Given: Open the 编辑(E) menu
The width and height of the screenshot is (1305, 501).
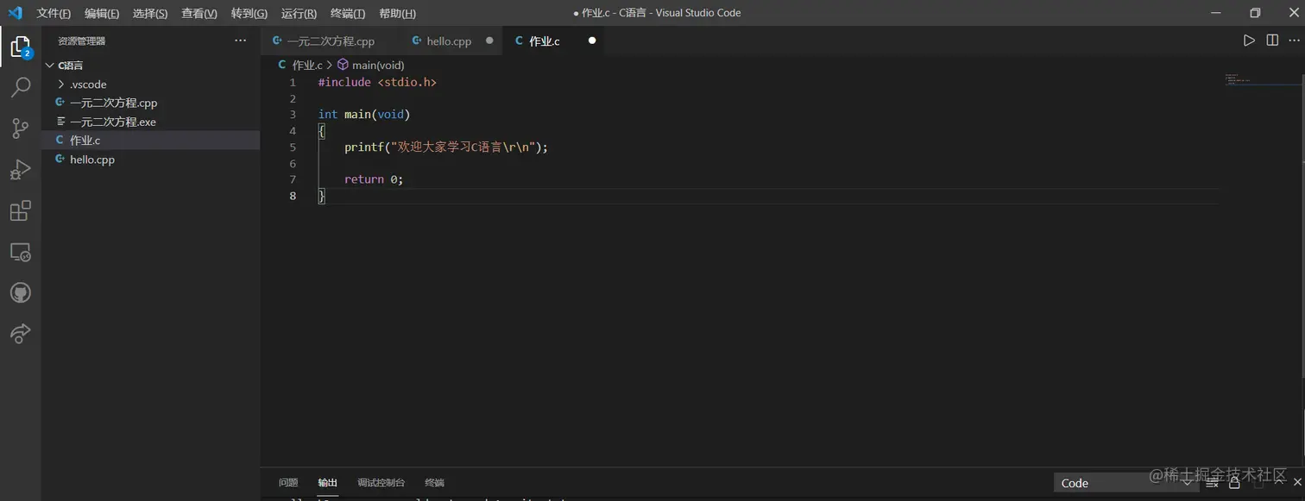Looking at the screenshot, I should coord(102,14).
